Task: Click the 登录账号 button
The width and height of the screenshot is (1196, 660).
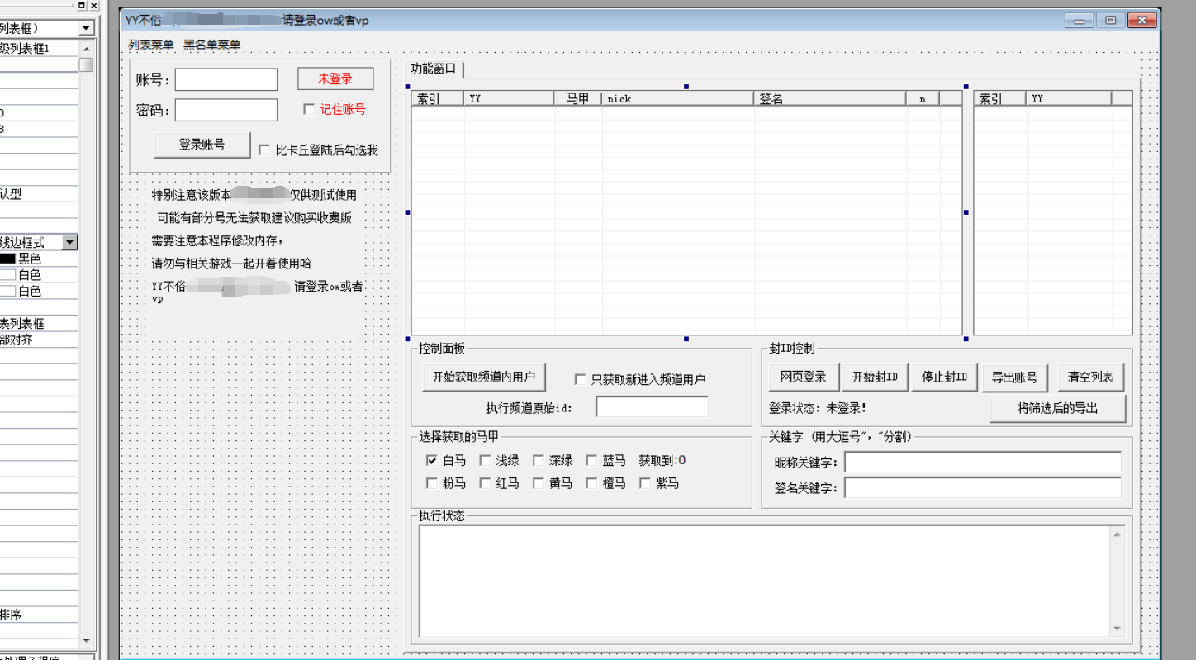Action: tap(202, 145)
